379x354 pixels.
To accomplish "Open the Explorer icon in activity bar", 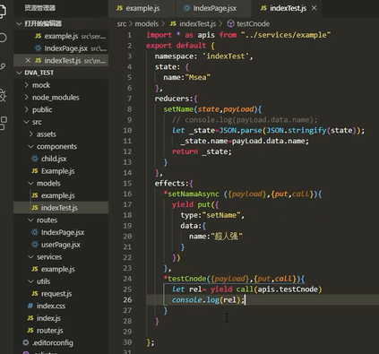I will tap(3, 11).
